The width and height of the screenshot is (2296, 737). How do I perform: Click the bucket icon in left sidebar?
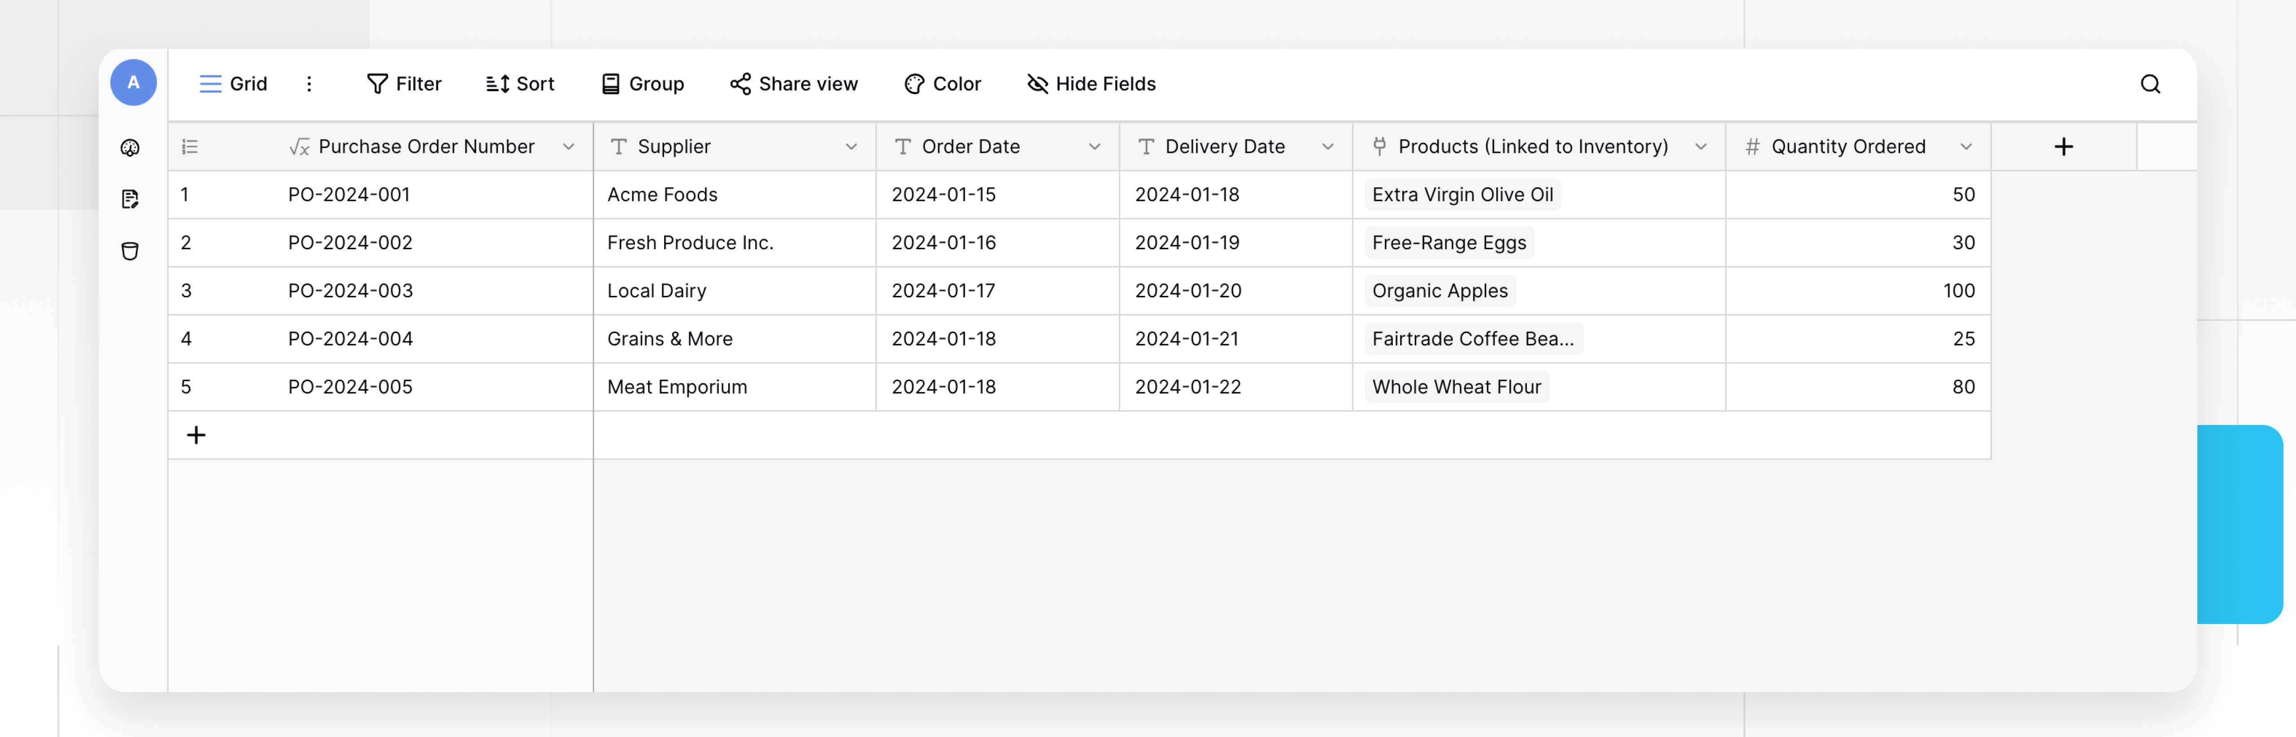tap(130, 251)
